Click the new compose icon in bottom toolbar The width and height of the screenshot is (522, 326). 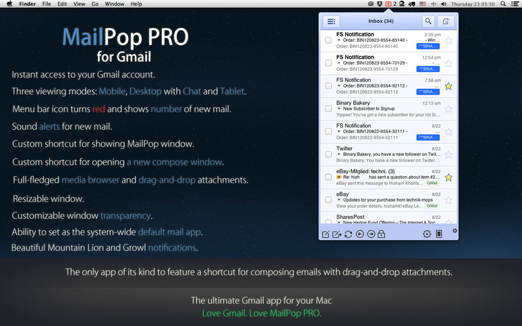point(326,235)
